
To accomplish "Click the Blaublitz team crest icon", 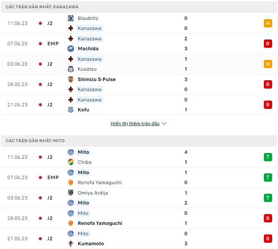I will [71, 18].
